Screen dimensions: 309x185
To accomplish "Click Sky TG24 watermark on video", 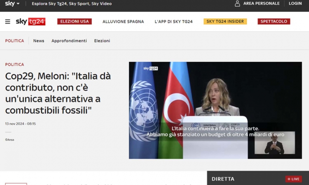I will pos(150,68).
